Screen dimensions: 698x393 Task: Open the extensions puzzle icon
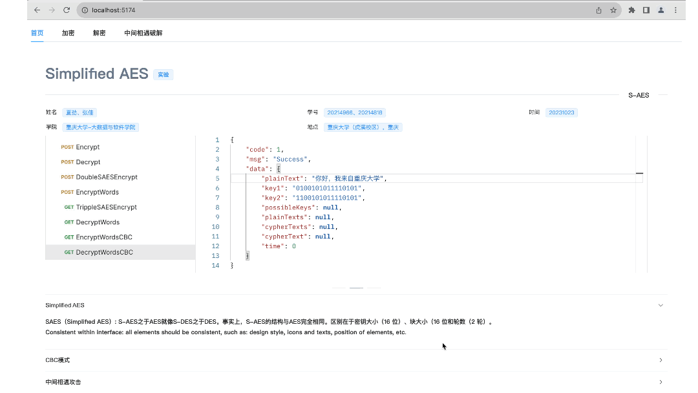pos(631,10)
